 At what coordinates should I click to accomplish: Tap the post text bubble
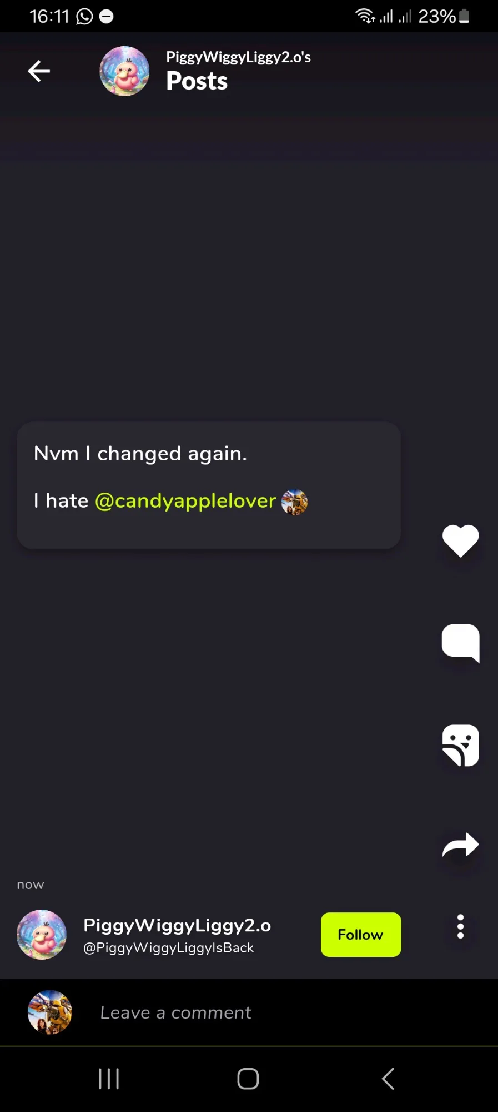[x=209, y=485]
